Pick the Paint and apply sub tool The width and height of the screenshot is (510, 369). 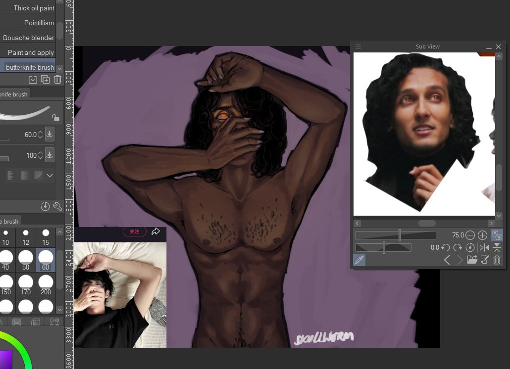[28, 52]
